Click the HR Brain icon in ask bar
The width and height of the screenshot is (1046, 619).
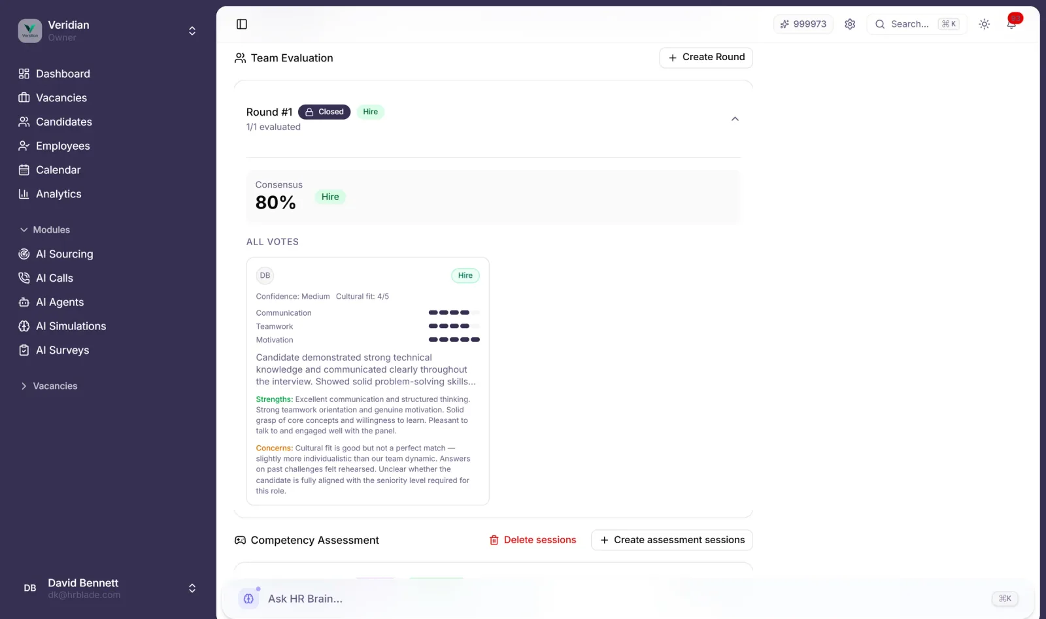[x=248, y=599]
